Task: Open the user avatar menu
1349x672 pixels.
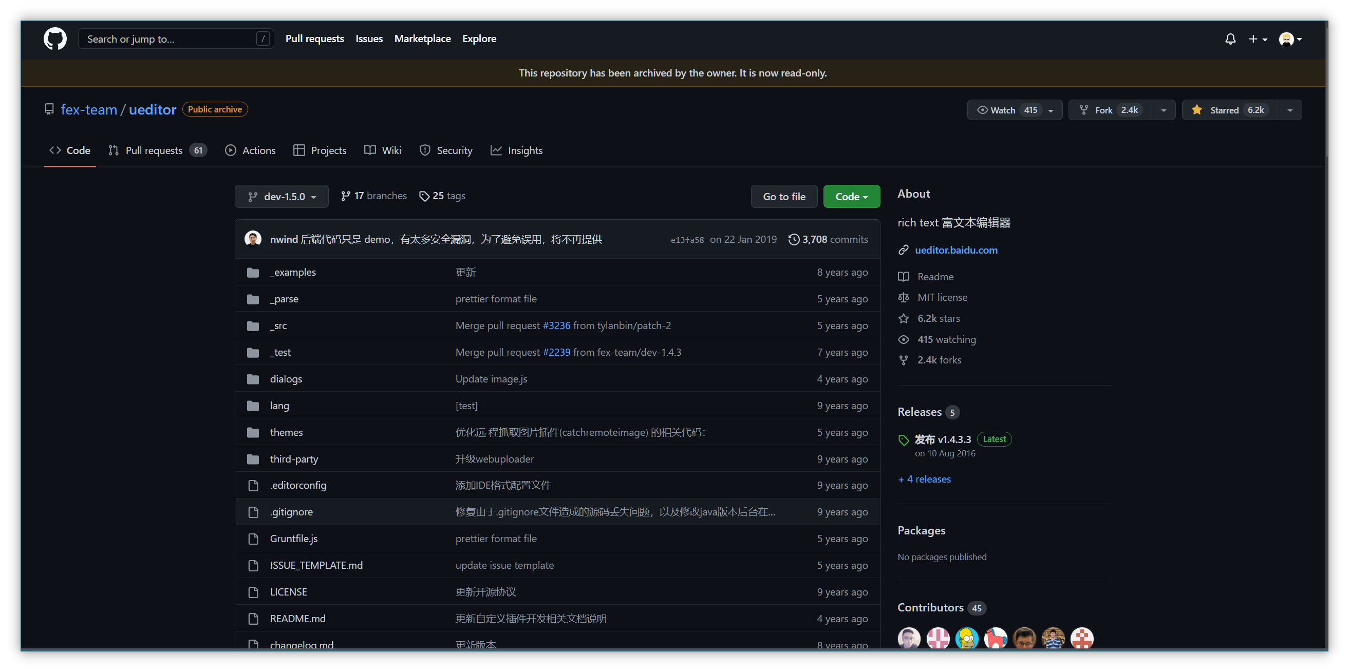Action: click(x=1290, y=39)
